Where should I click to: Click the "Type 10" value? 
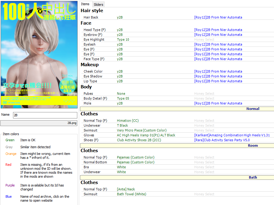click(123, 39)
